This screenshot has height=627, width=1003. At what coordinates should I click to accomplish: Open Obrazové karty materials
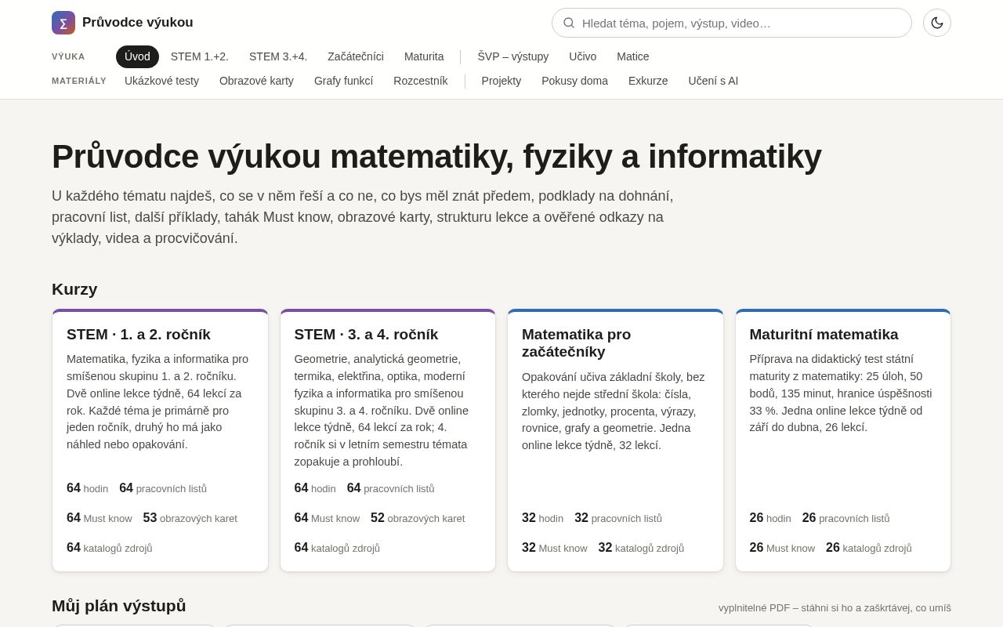[256, 81]
